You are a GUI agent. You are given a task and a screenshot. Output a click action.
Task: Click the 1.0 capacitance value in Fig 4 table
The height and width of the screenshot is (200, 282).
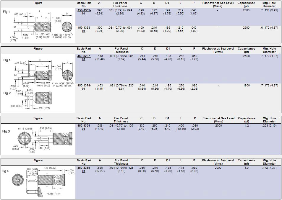click(247, 168)
